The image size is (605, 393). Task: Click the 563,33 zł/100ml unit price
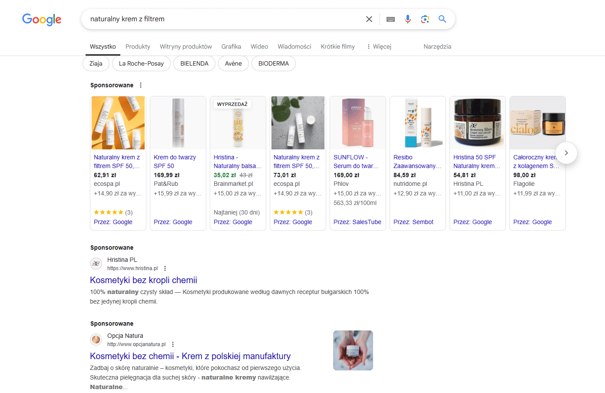355,203
